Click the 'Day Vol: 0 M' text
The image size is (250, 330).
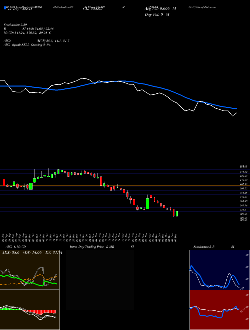[157, 15]
